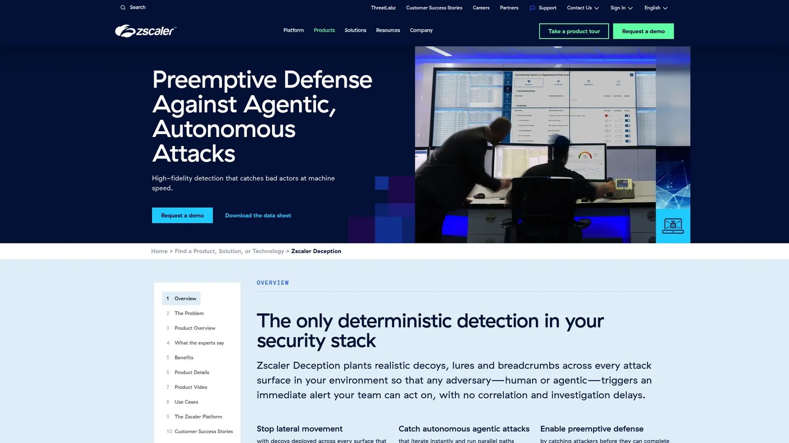Click the Stop lateral movement heading
The width and height of the screenshot is (789, 443).
coord(300,429)
